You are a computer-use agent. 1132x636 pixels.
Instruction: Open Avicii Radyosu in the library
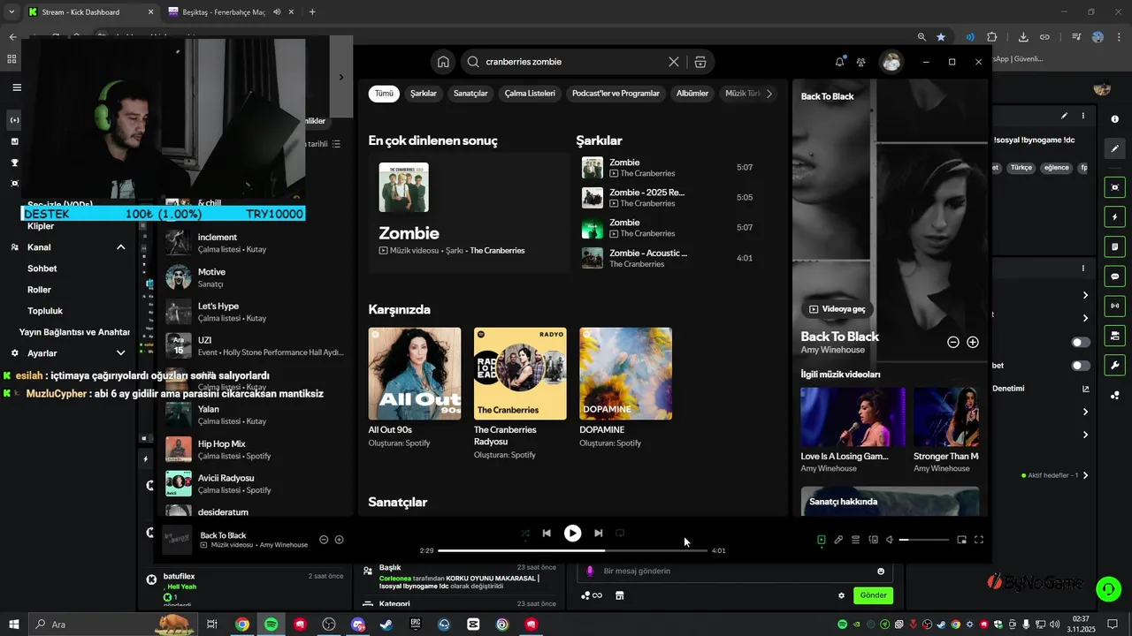(x=255, y=483)
